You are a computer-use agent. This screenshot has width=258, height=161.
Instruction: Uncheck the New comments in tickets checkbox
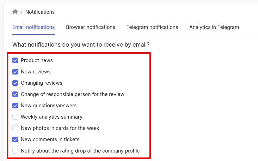[x=15, y=139]
